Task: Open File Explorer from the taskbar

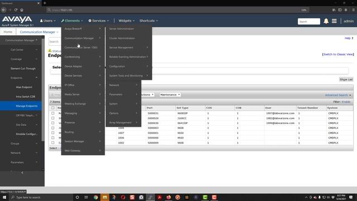Action: pyautogui.click(x=105, y=197)
